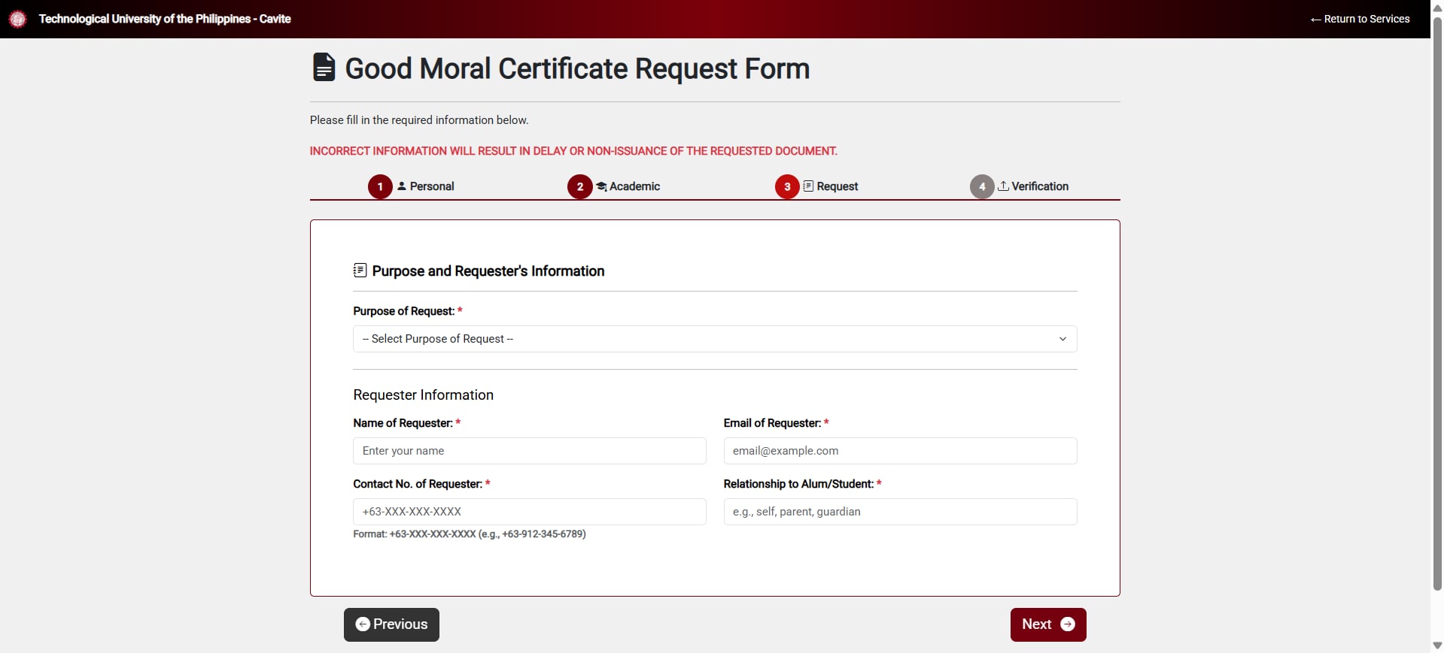Screen dimensions: 1444x653
Task: Click the dropdown chevron in Purpose select
Action: (x=1062, y=339)
